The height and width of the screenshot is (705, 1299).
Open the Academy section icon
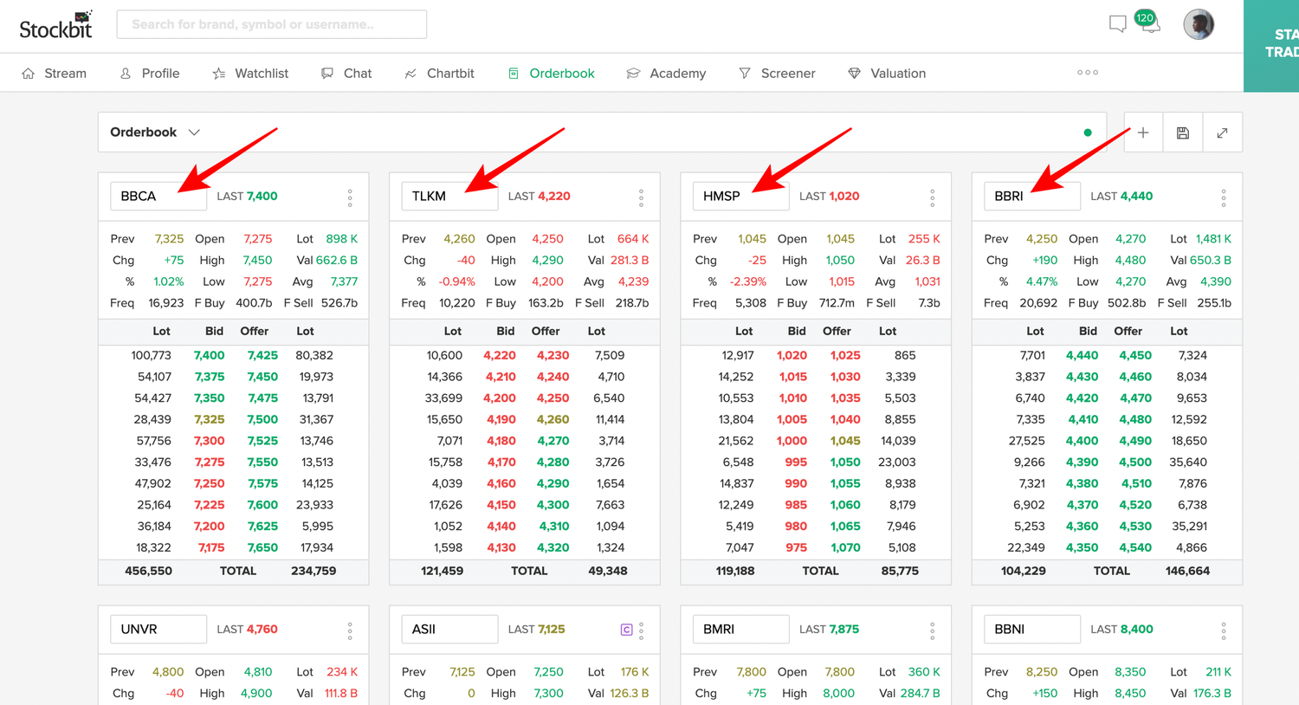click(x=632, y=73)
